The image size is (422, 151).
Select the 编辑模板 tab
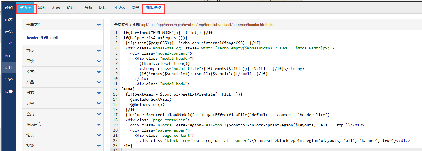coord(153,8)
